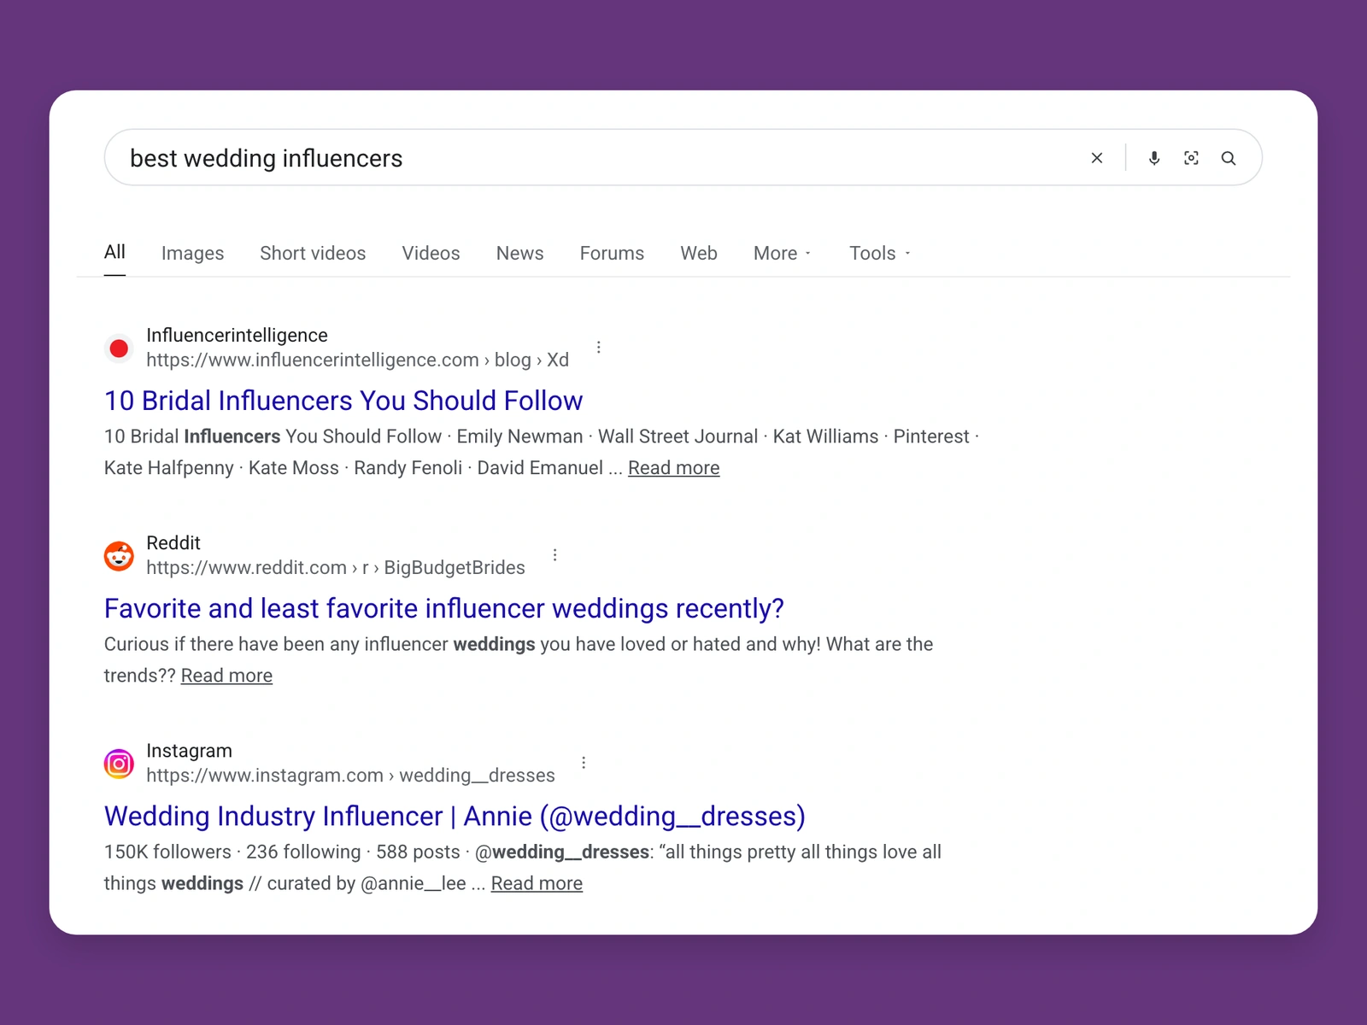Expand the Tools dropdown
Image resolution: width=1367 pixels, height=1025 pixels.
click(x=880, y=254)
